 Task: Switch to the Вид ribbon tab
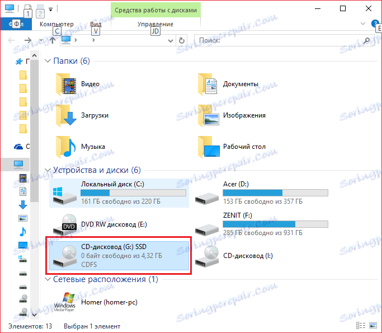tap(96, 24)
